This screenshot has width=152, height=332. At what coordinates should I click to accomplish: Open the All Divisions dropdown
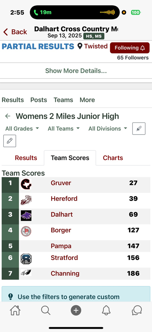108,128
